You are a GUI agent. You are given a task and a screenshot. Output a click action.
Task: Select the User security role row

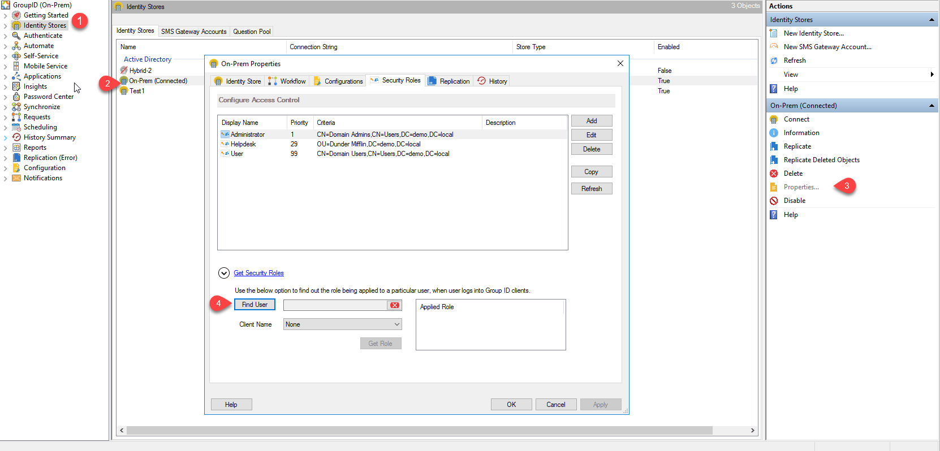[393, 154]
